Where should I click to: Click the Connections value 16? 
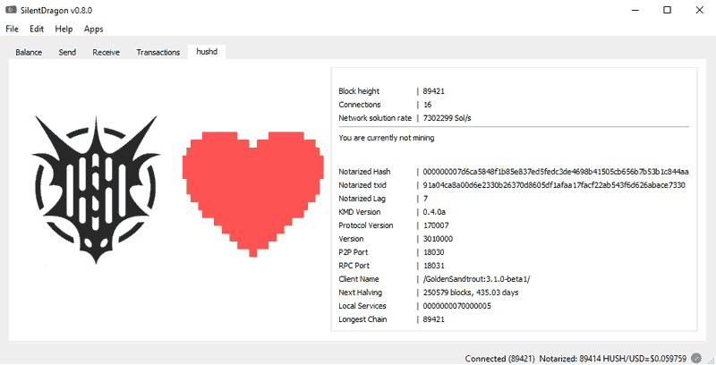coord(428,105)
